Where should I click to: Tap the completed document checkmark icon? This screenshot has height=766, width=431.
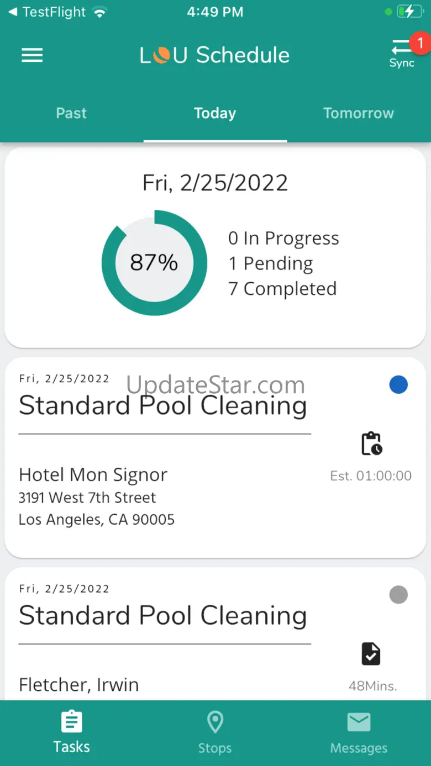(371, 653)
